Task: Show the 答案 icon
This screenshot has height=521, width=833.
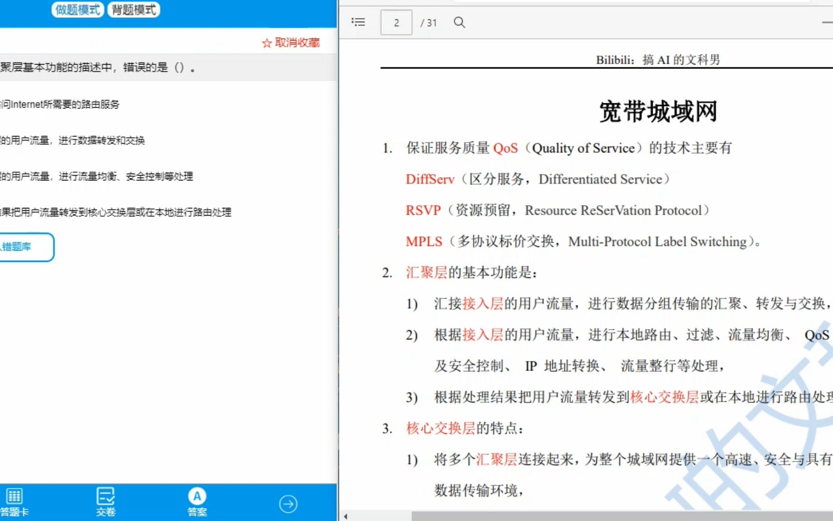Action: click(197, 502)
